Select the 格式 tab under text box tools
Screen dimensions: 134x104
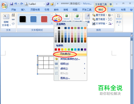(x=101, y=10)
